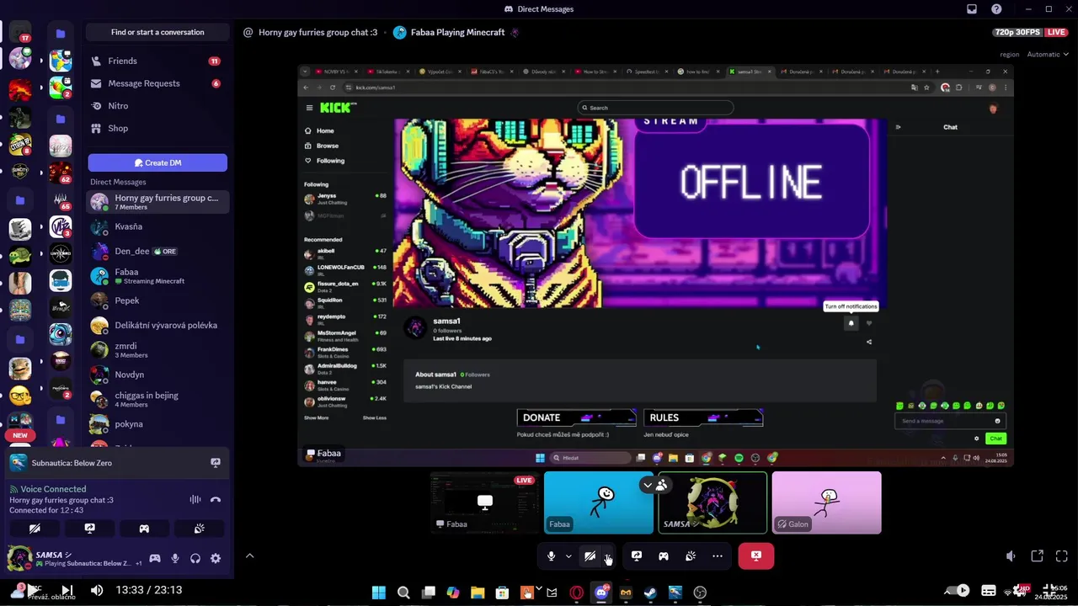This screenshot has width=1078, height=606.
Task: Mute the video player sound
Action: click(97, 590)
